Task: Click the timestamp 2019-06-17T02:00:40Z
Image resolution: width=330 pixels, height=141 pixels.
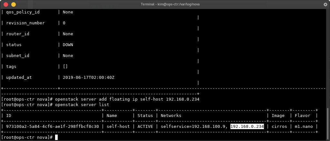Action: point(89,78)
